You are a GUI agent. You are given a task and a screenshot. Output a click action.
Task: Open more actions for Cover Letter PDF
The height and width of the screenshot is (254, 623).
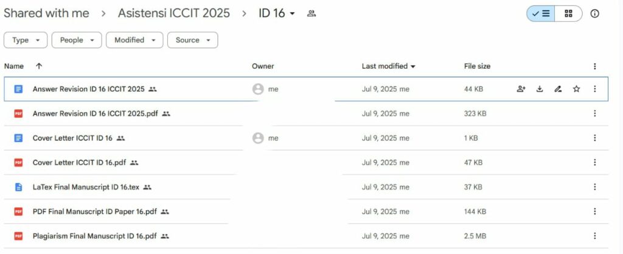tap(595, 163)
